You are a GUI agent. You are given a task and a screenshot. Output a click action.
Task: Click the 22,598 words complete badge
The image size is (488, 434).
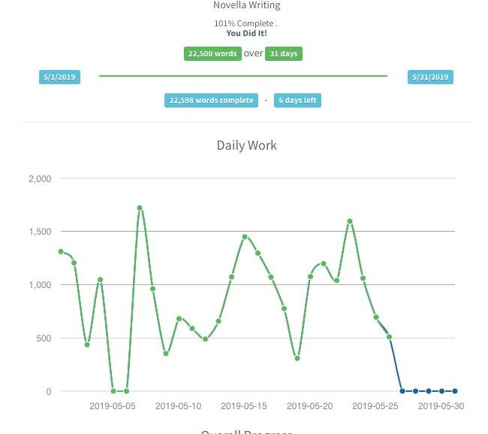tap(211, 100)
